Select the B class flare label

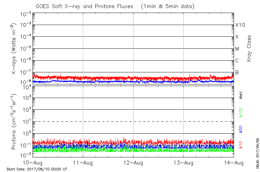coord(237,72)
